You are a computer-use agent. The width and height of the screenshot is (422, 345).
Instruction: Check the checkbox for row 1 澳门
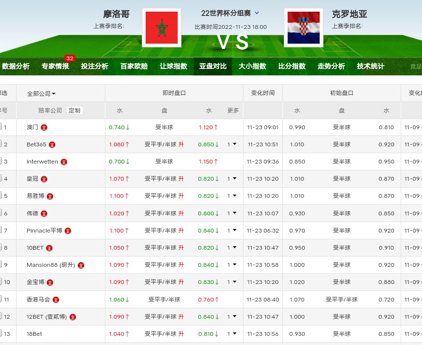coord(1,127)
